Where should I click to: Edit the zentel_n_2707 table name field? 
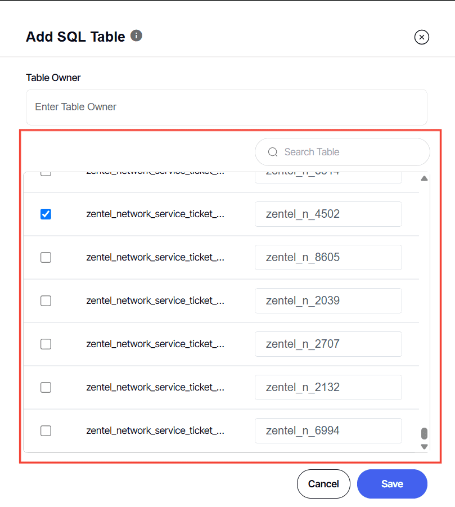328,344
